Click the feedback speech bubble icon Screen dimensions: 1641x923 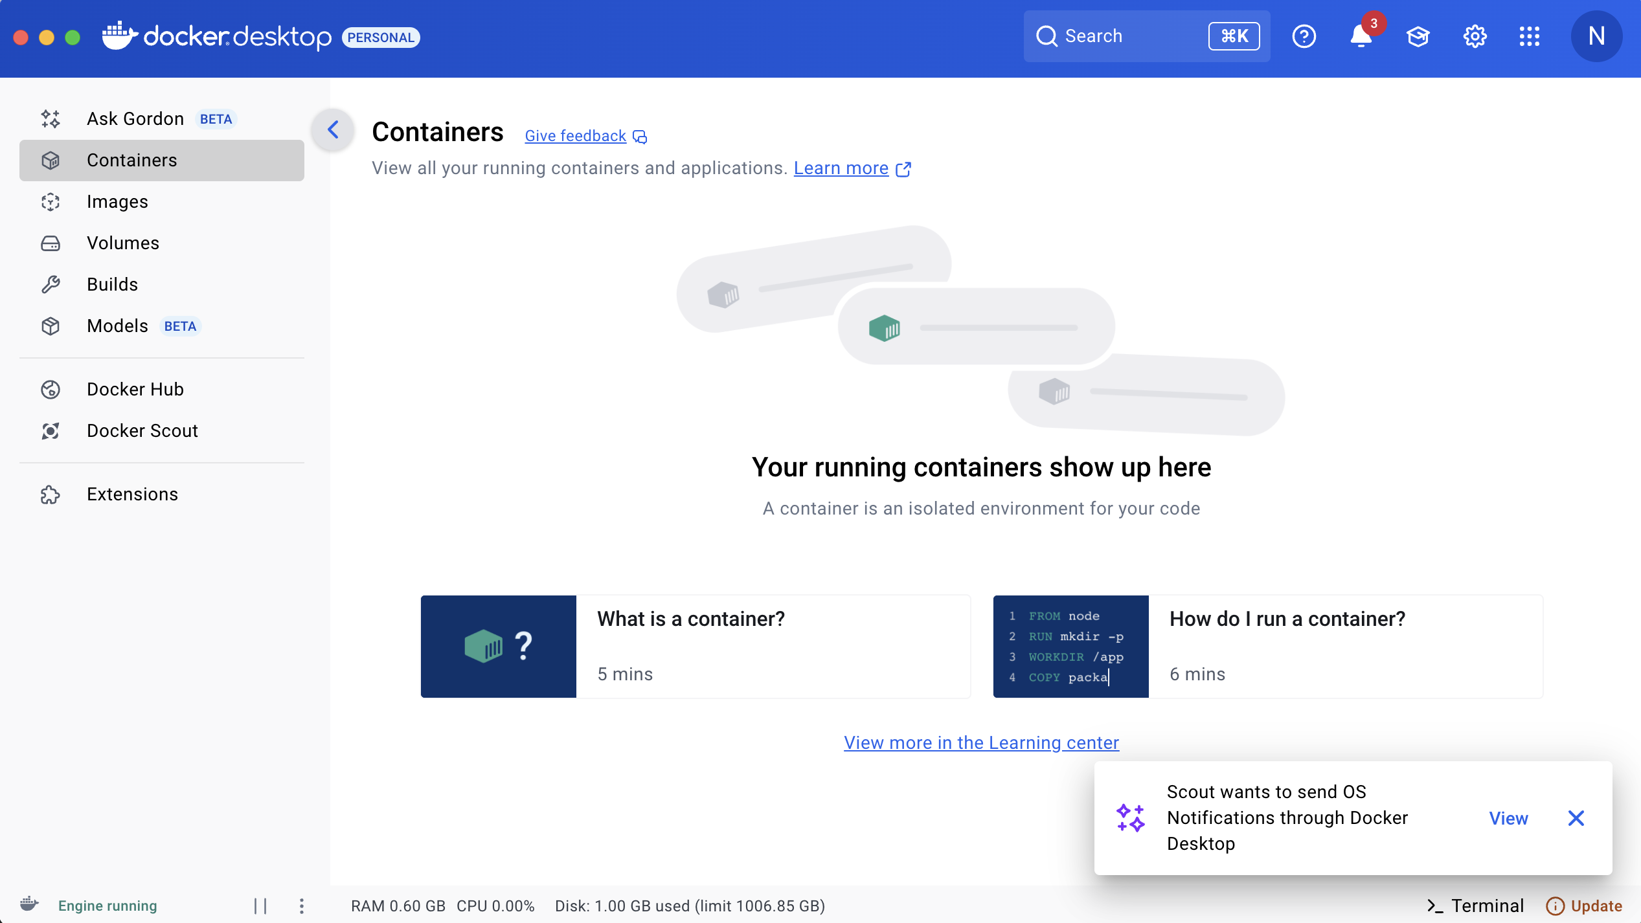point(640,137)
